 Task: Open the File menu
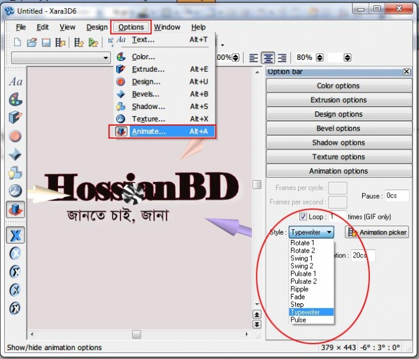[20, 28]
